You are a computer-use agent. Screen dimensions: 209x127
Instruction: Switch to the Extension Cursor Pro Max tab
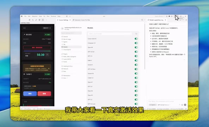point(82,20)
